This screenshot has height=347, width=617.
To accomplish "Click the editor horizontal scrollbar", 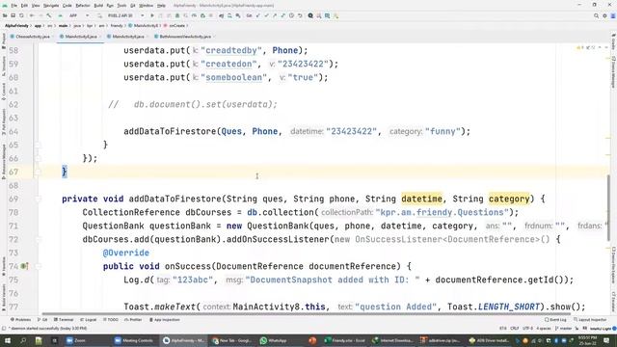I will tap(307, 314).
